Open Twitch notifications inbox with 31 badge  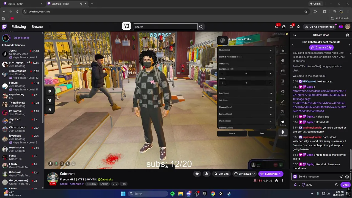click(276, 27)
